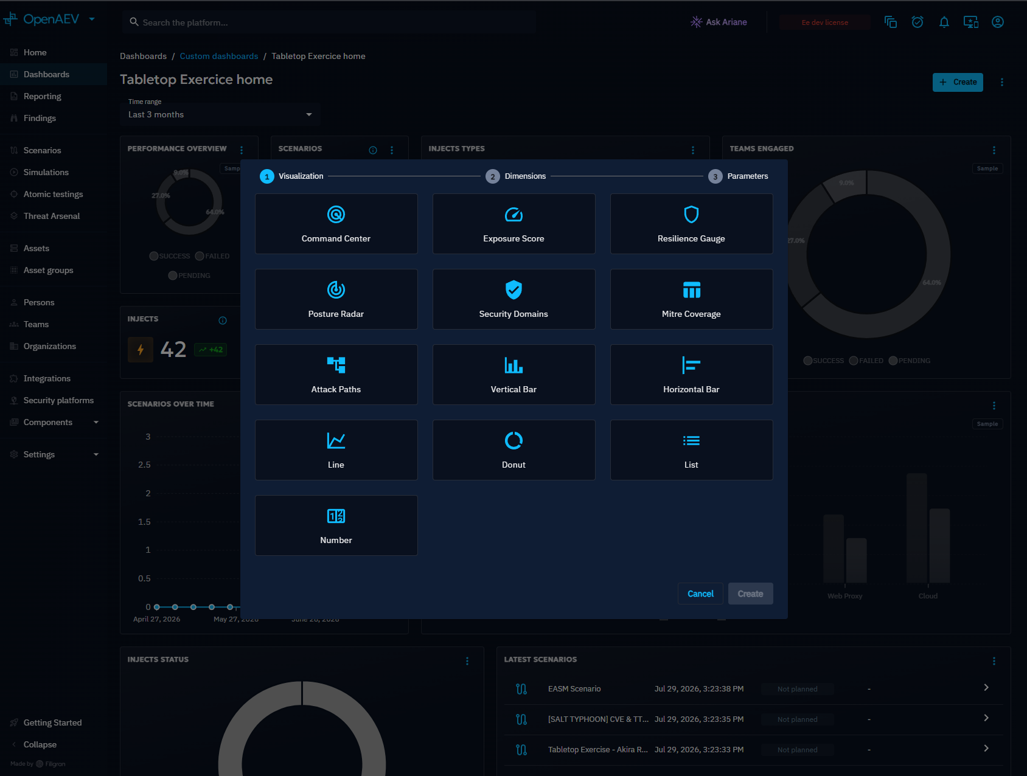Toggle SUCCESS legend in Performance Overview
Image resolution: width=1027 pixels, height=776 pixels.
170,256
